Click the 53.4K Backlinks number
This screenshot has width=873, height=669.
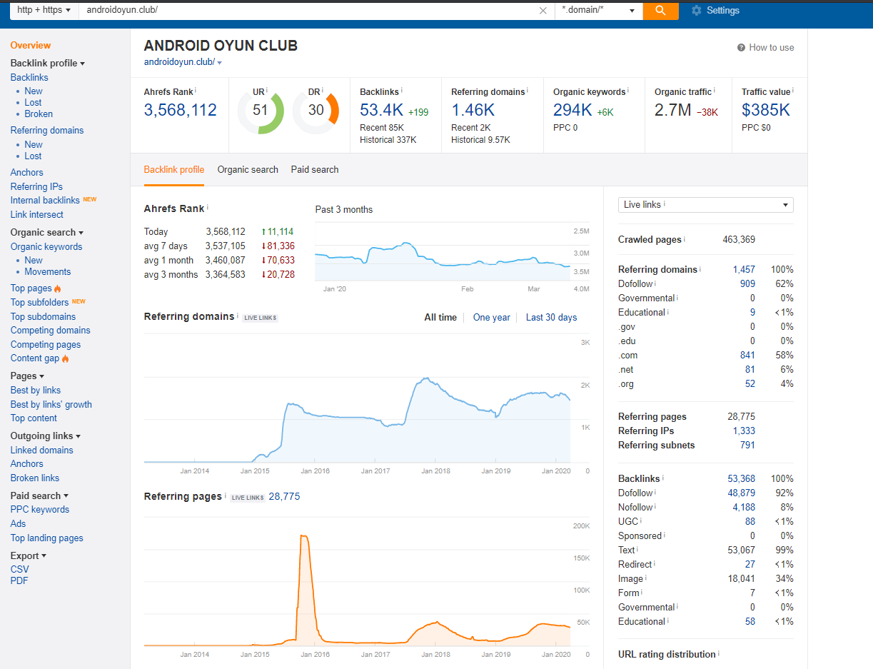click(382, 110)
